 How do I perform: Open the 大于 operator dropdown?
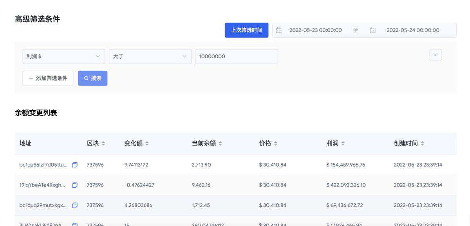pos(150,56)
